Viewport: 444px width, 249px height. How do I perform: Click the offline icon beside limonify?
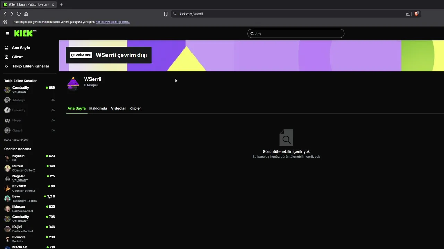click(x=53, y=110)
